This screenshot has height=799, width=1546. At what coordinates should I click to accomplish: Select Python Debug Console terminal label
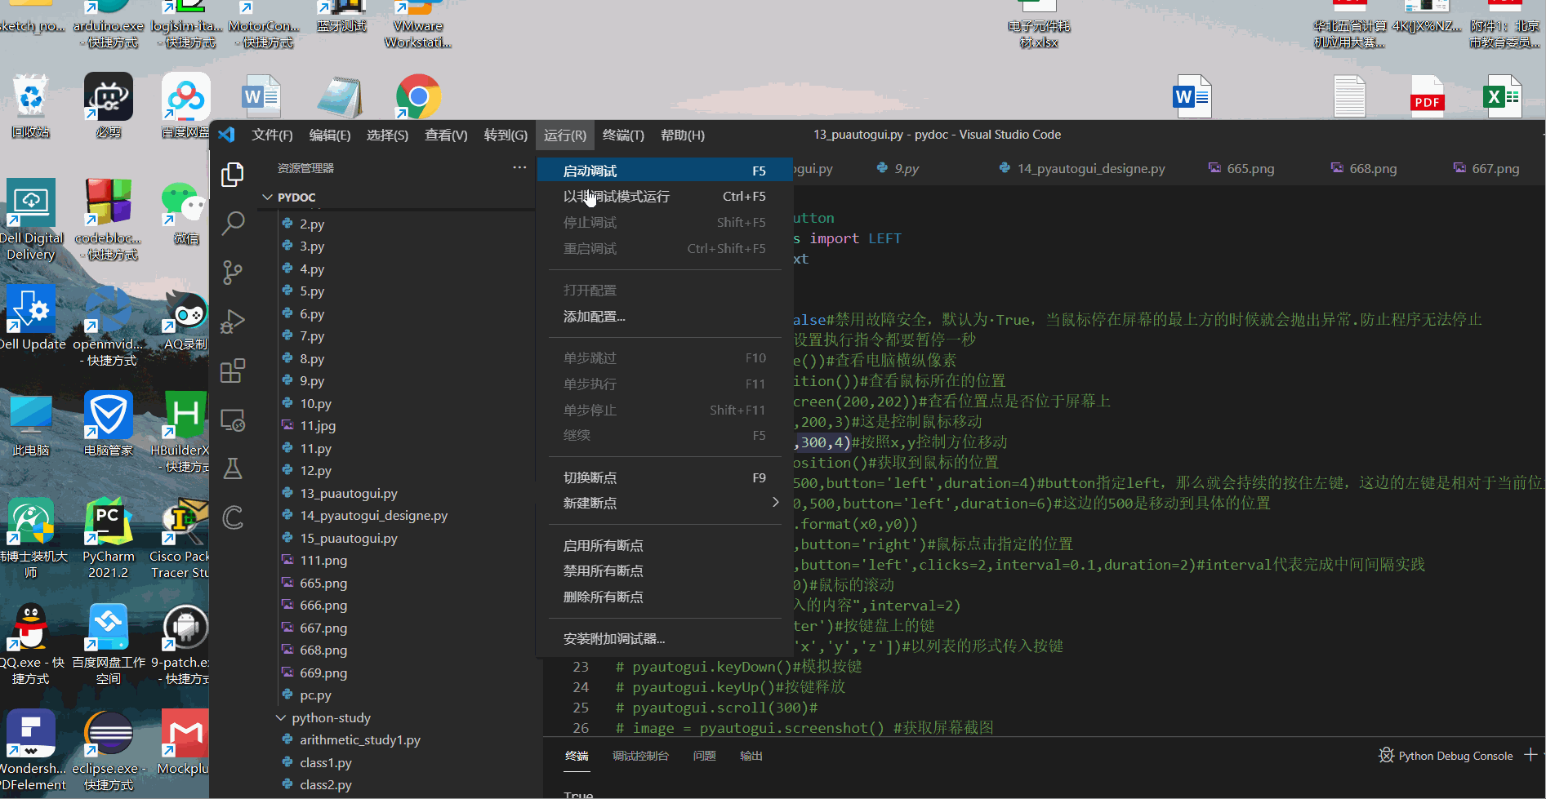pyautogui.click(x=1446, y=756)
